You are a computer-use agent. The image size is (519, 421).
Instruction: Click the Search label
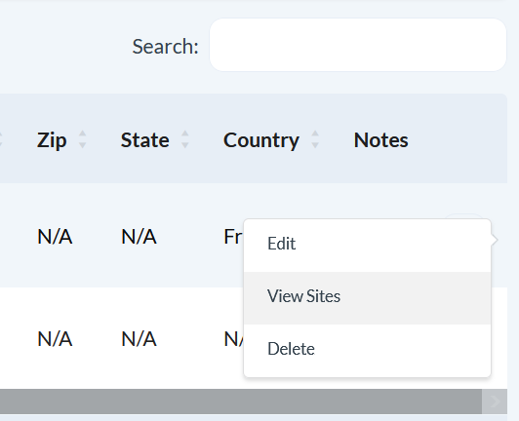click(x=165, y=46)
